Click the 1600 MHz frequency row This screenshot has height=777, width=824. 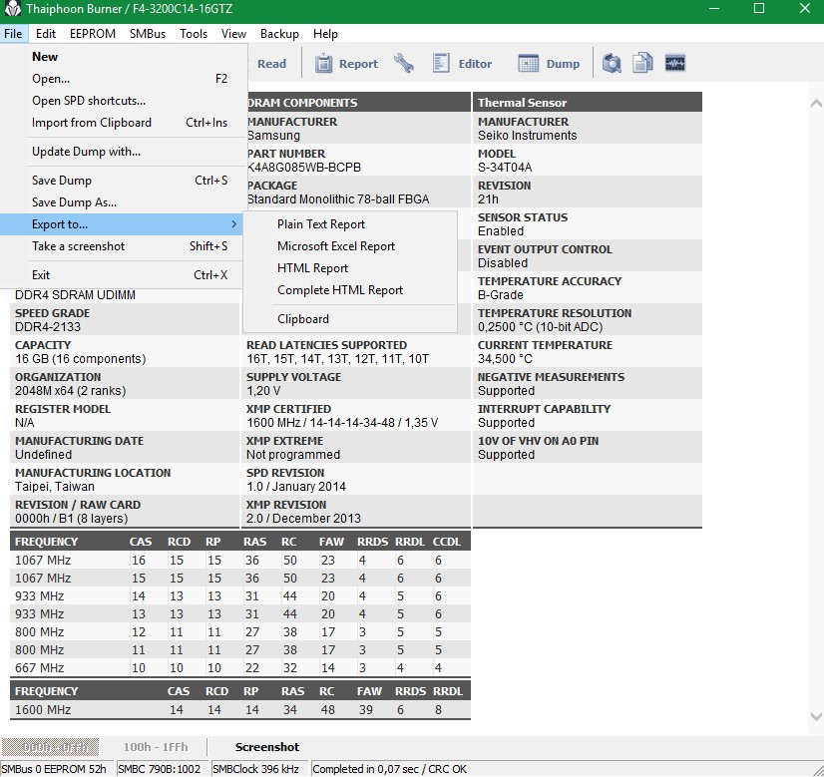point(240,710)
